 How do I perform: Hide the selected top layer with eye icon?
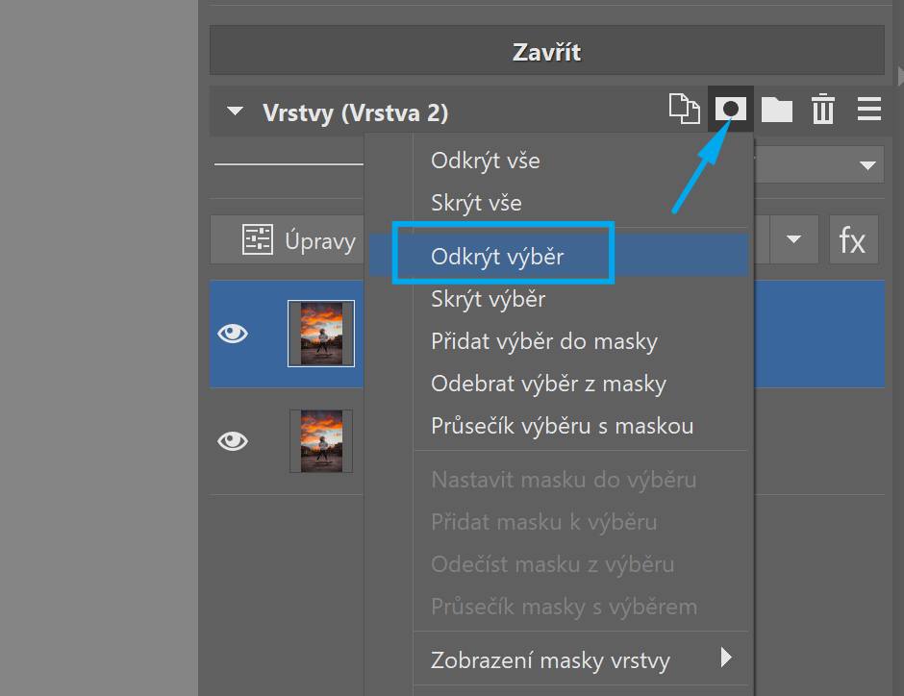coord(233,334)
